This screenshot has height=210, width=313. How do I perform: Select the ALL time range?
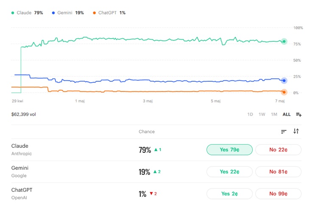click(286, 114)
